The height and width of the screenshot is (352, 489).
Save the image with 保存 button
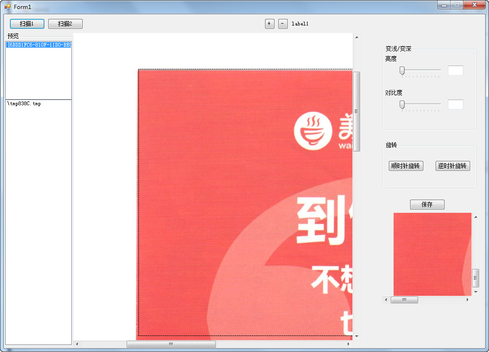427,204
